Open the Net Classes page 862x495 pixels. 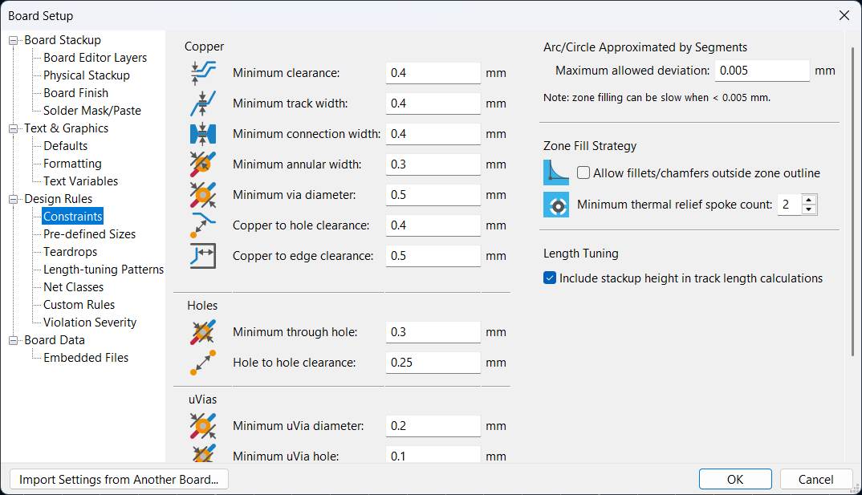pyautogui.click(x=73, y=287)
